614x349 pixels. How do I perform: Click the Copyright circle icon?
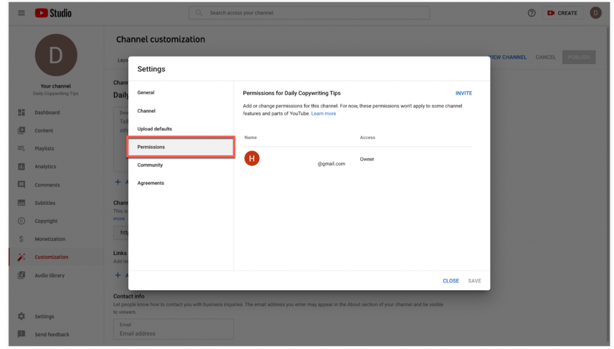tap(21, 221)
